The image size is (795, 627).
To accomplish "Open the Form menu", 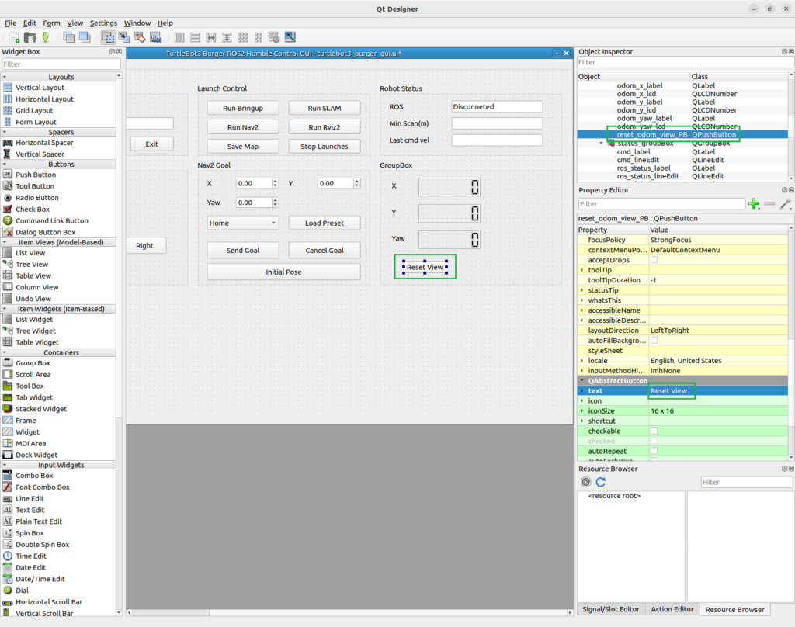I will (x=51, y=23).
